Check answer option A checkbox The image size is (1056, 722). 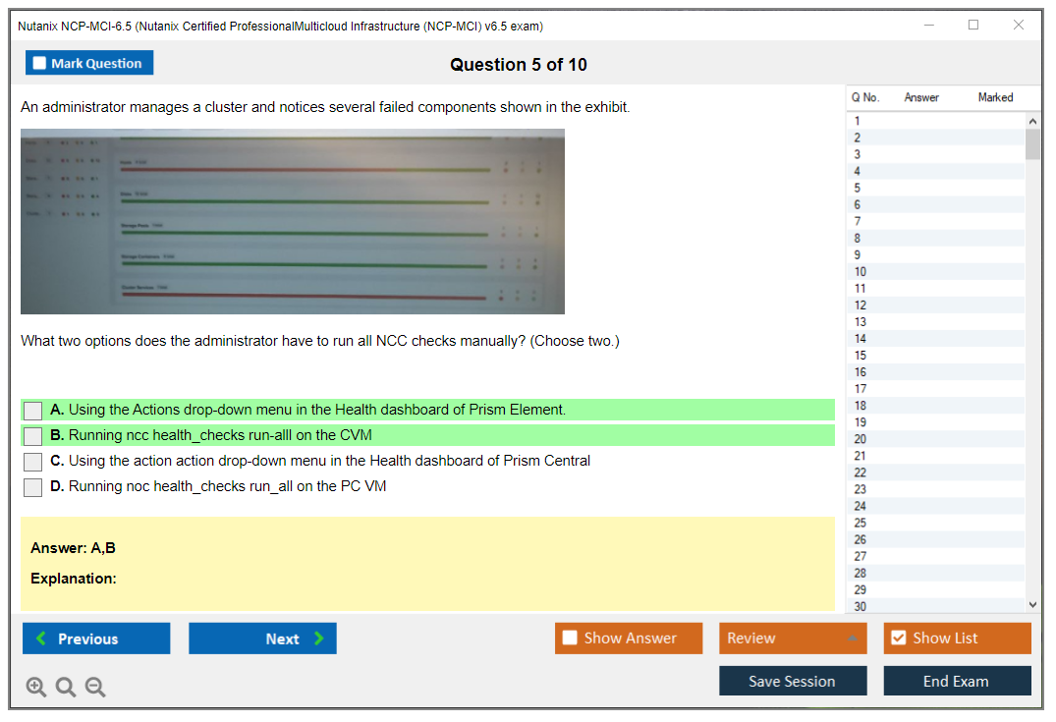point(33,411)
